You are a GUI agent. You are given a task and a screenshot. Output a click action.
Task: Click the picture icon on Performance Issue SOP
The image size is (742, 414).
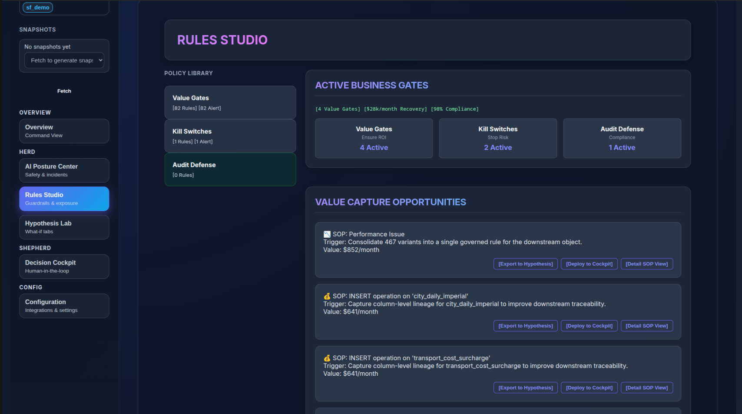pyautogui.click(x=326, y=234)
